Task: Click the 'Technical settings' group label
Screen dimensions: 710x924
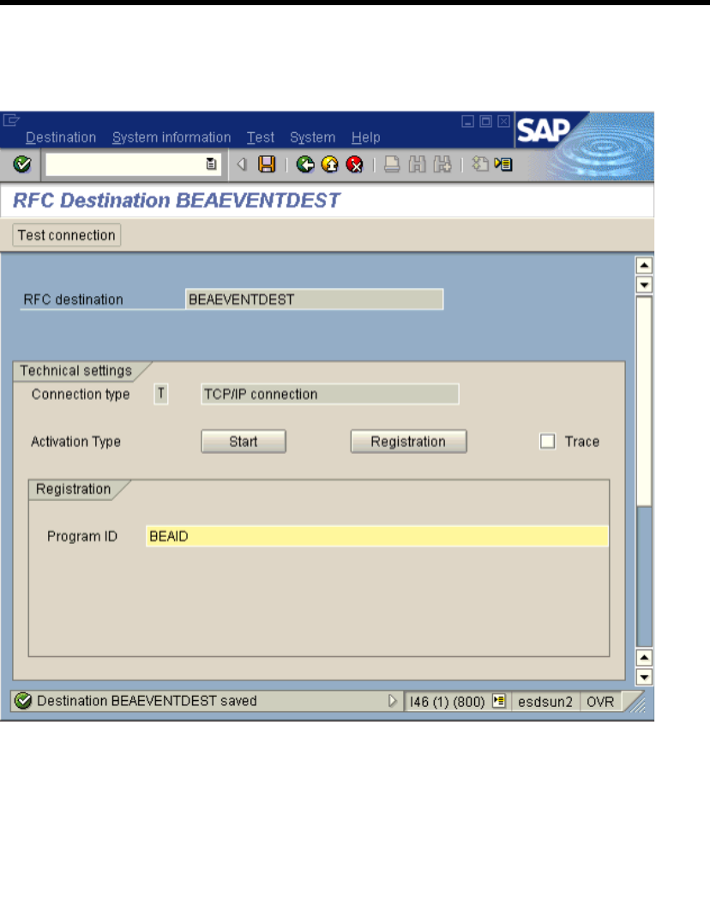Action: (76, 371)
